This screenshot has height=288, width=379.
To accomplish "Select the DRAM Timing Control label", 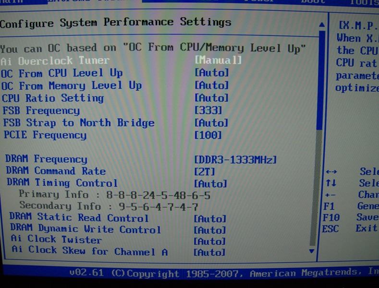I will pyautogui.click(x=62, y=182).
